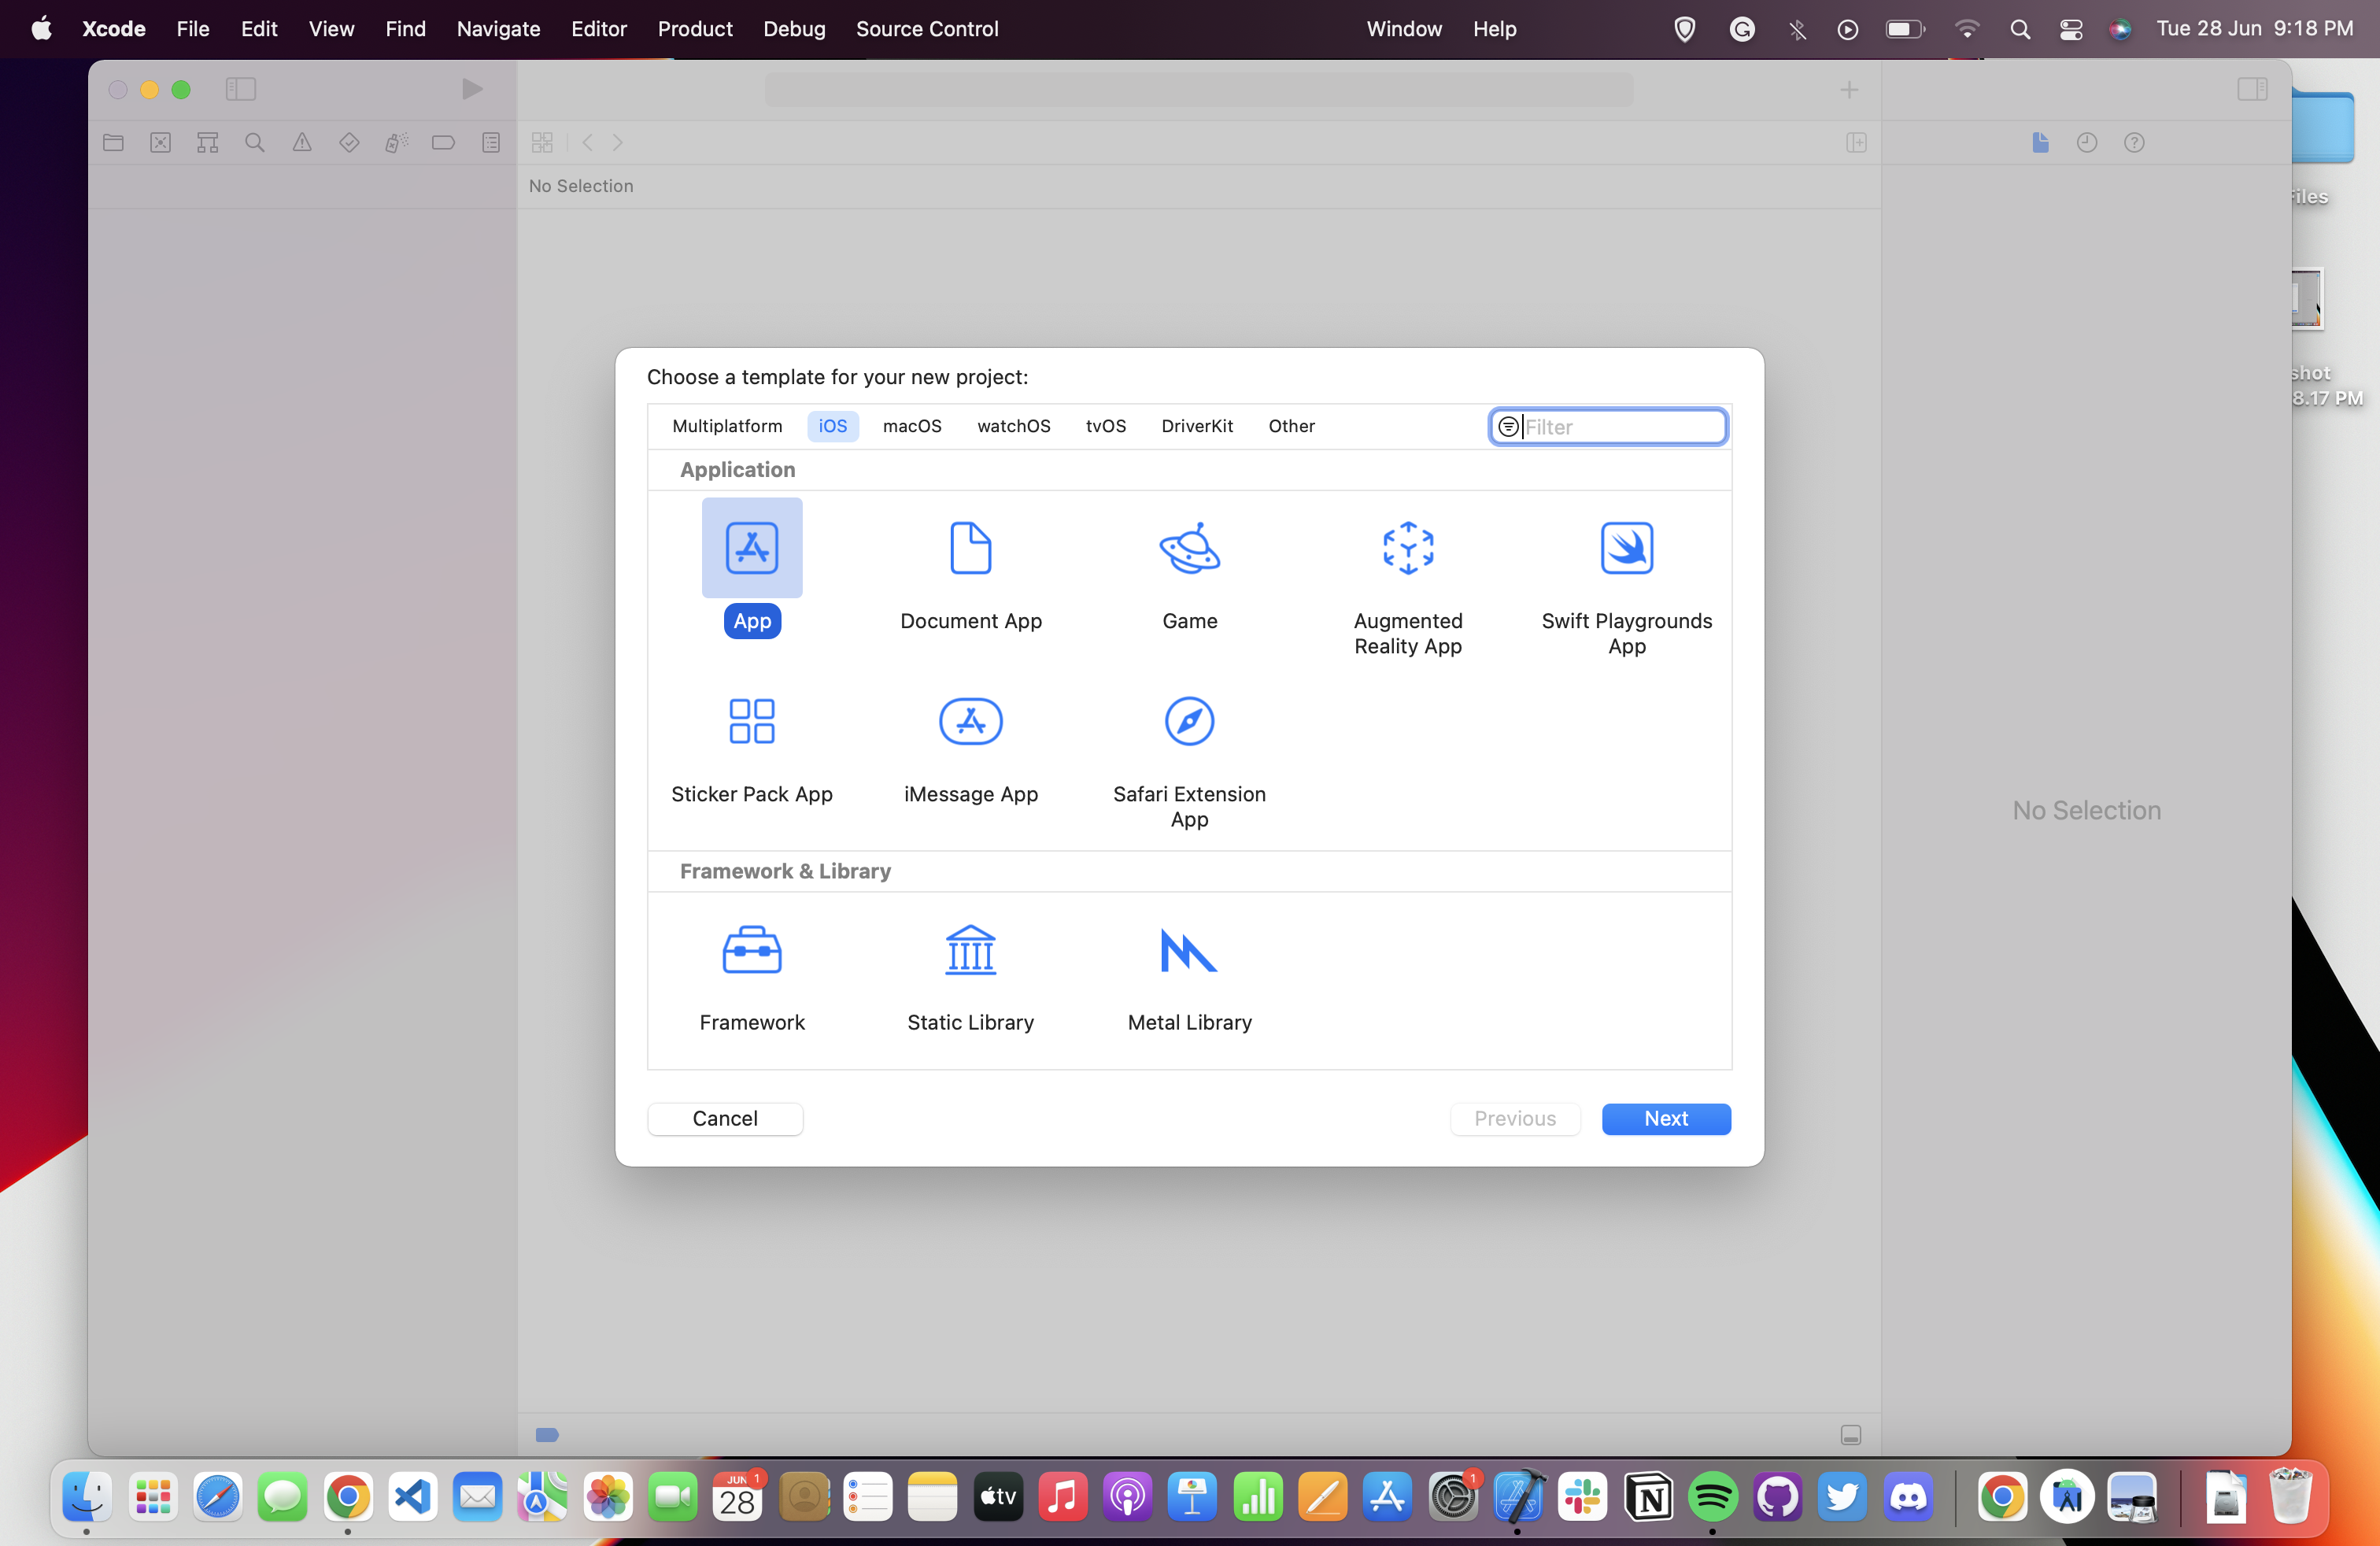
Task: Select the Game template icon
Action: click(x=1190, y=546)
